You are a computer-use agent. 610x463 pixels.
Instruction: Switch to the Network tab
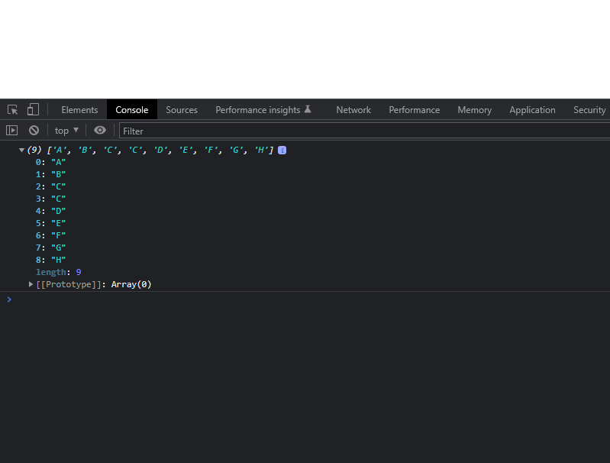[x=353, y=110]
